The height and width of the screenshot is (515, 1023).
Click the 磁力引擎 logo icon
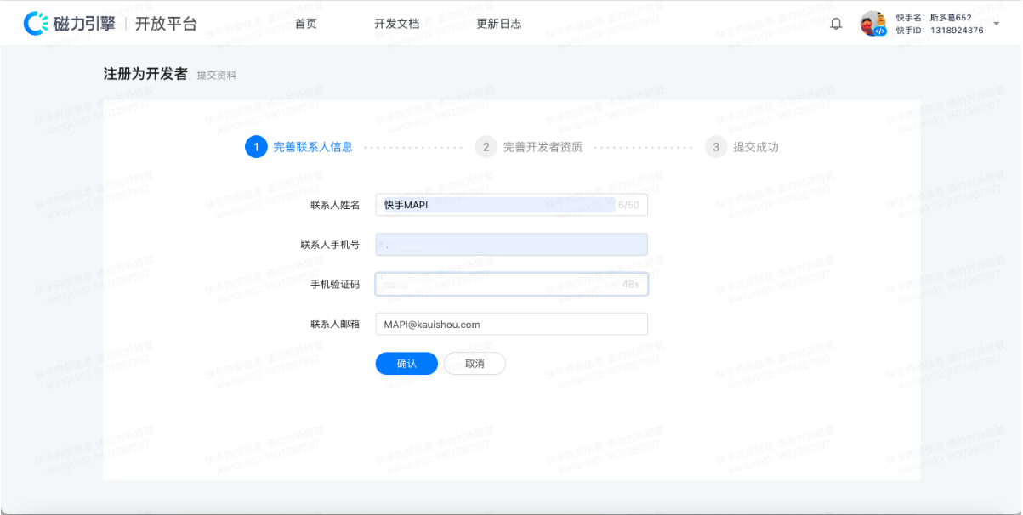click(36, 22)
